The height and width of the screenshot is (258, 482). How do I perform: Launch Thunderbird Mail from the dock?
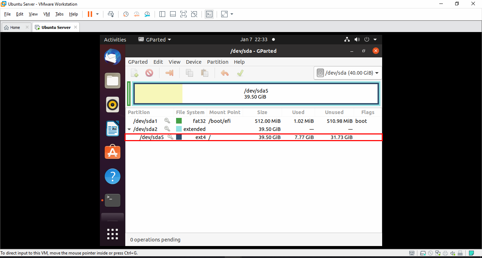113,57
